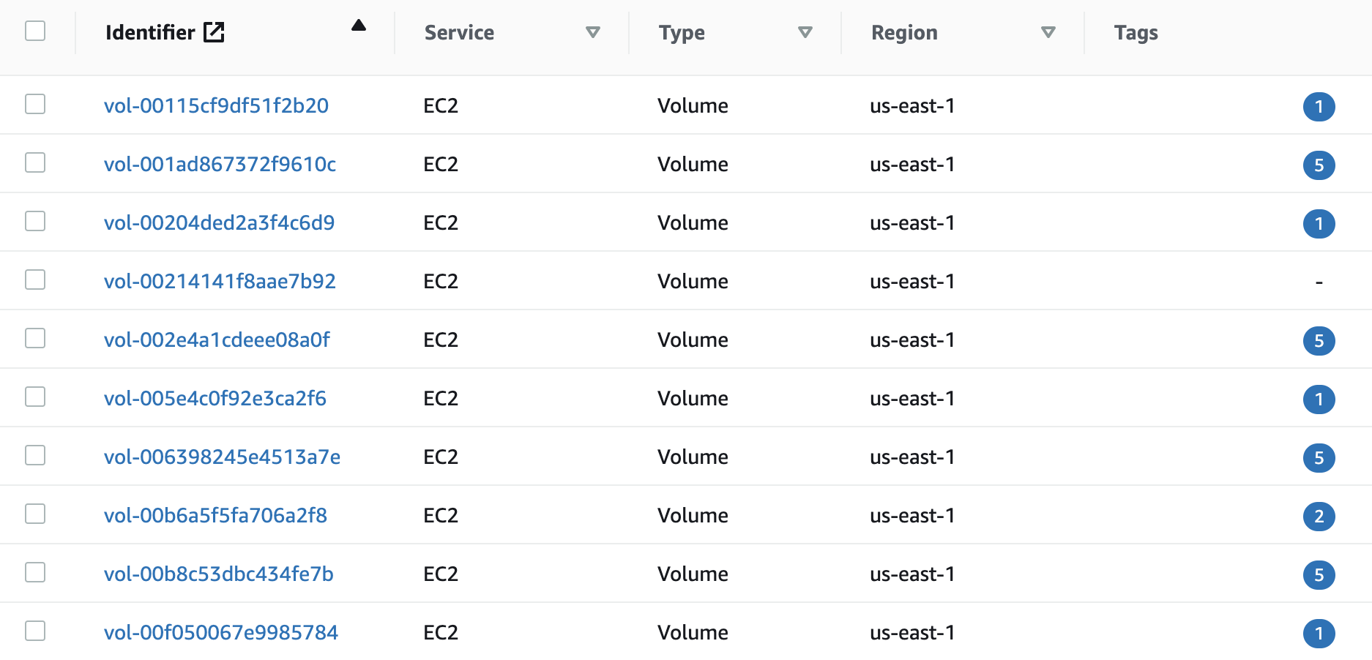The image size is (1372, 660).
Task: Check the box for vol-00214141f8aae7b92
Action: [x=35, y=280]
